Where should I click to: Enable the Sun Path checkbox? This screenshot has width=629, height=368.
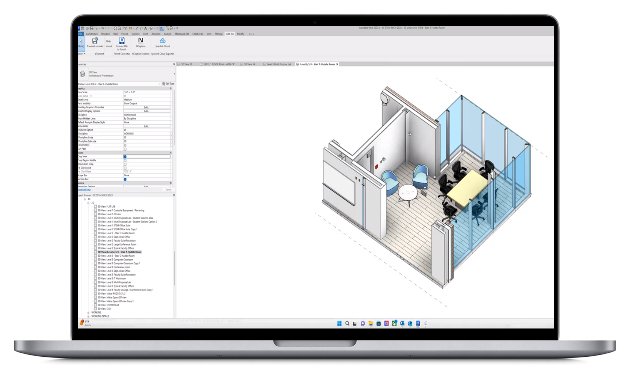125,149
